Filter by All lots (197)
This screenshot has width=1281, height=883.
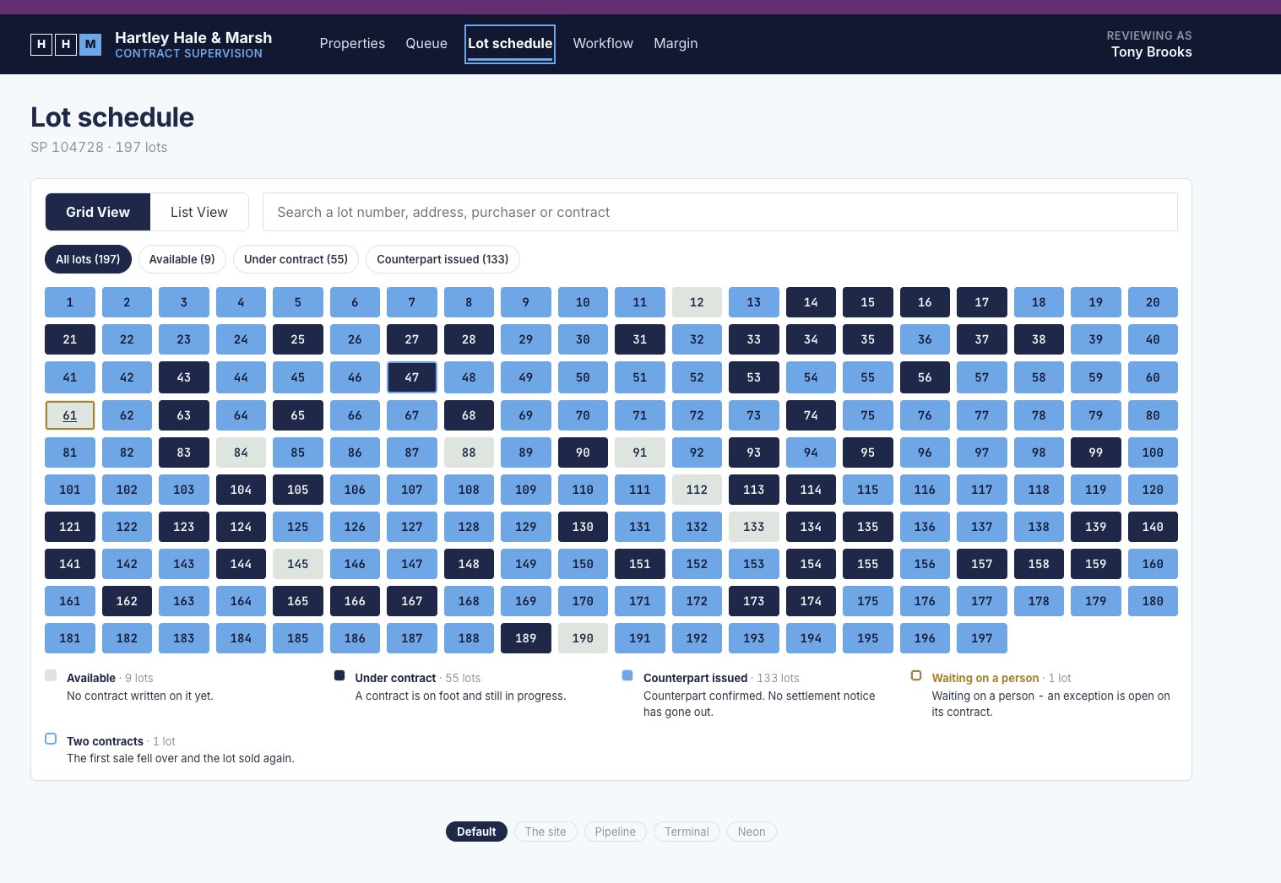pyautogui.click(x=88, y=259)
